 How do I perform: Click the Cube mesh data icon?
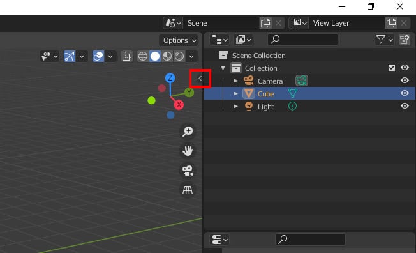[x=293, y=93]
